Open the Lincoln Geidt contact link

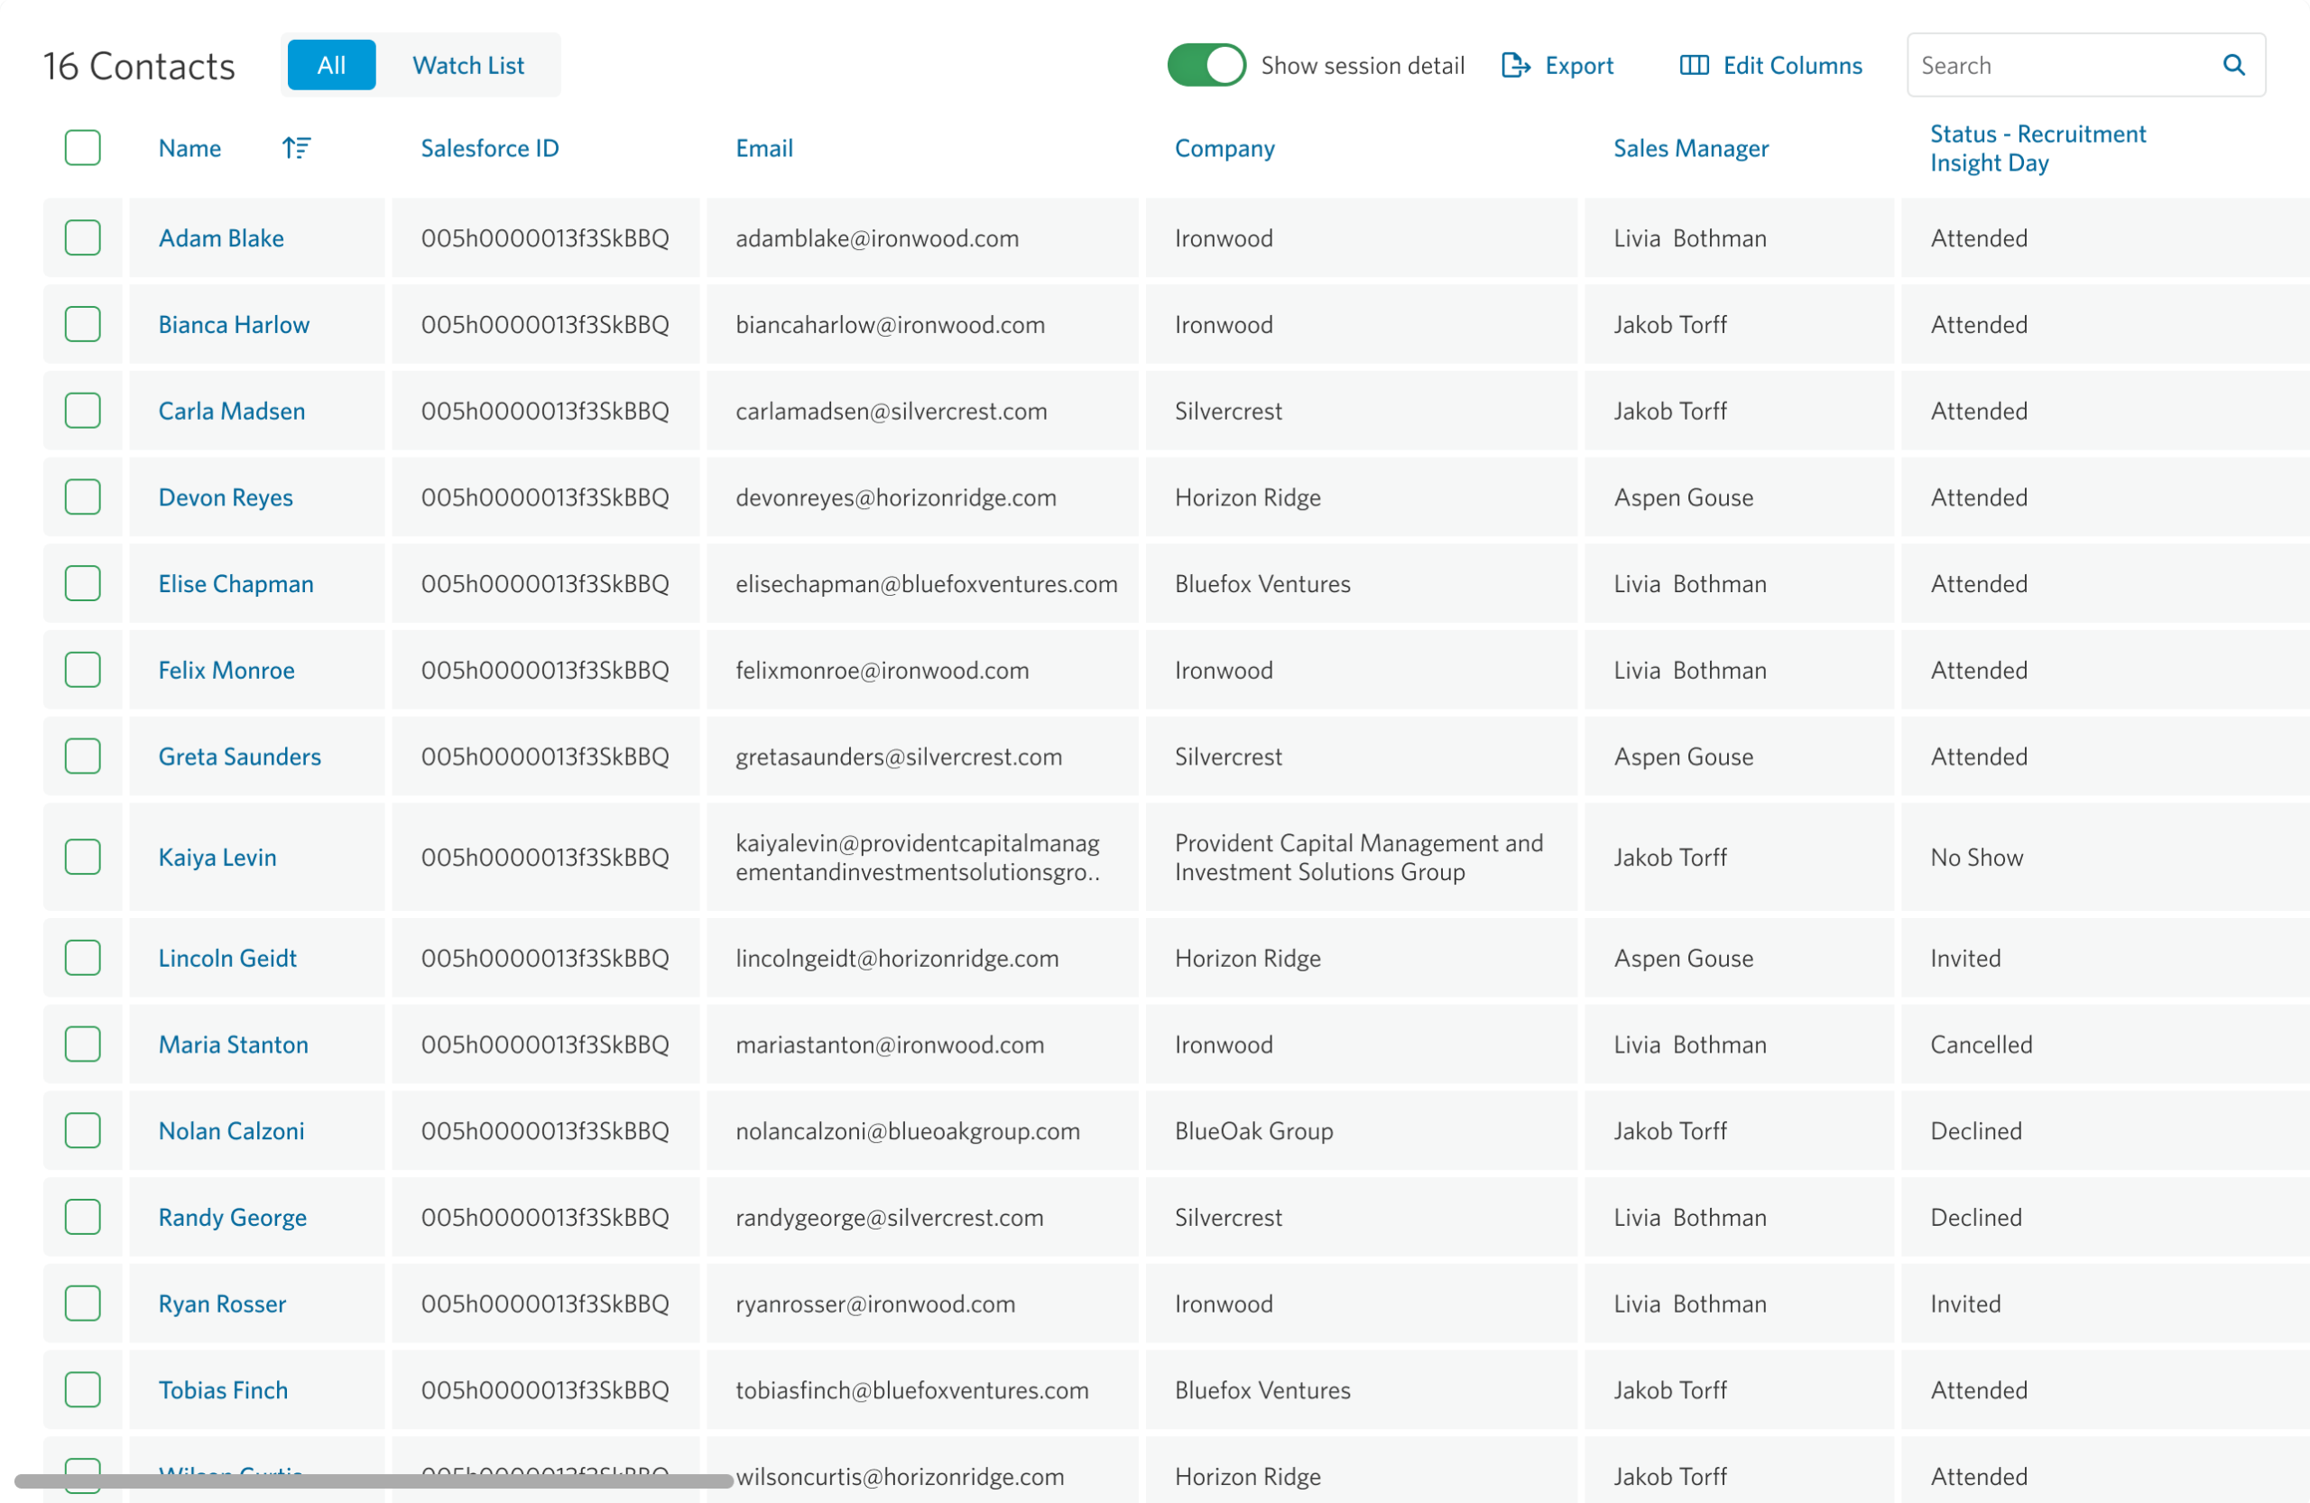227,958
